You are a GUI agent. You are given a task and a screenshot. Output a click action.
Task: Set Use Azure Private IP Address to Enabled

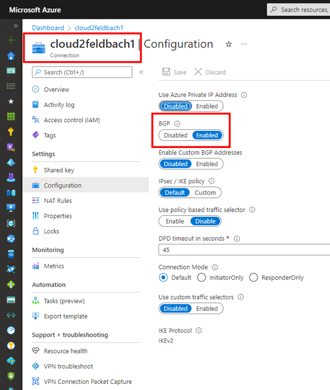coord(207,106)
